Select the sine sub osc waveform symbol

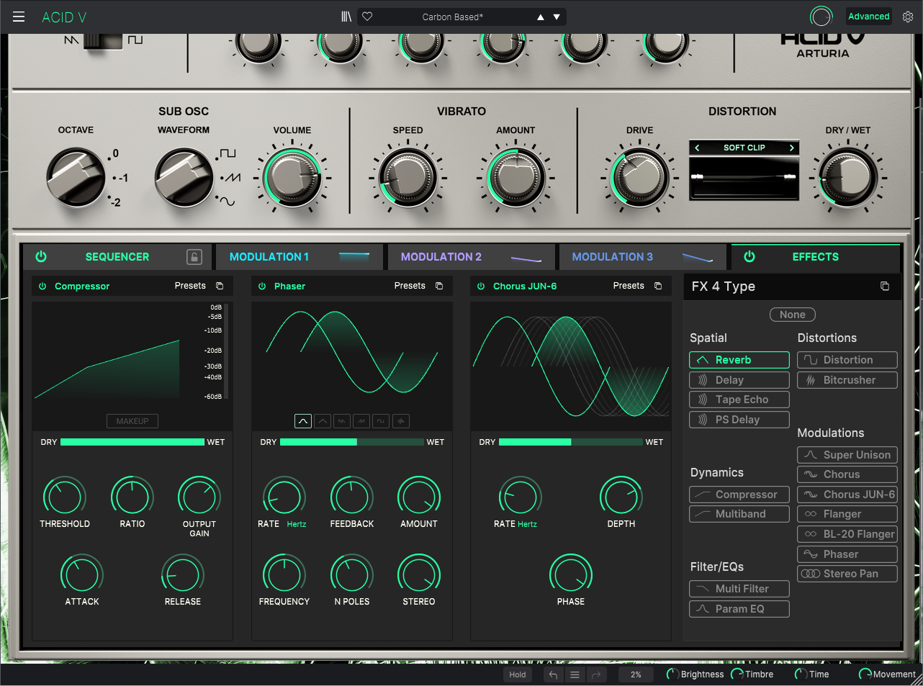click(x=228, y=202)
